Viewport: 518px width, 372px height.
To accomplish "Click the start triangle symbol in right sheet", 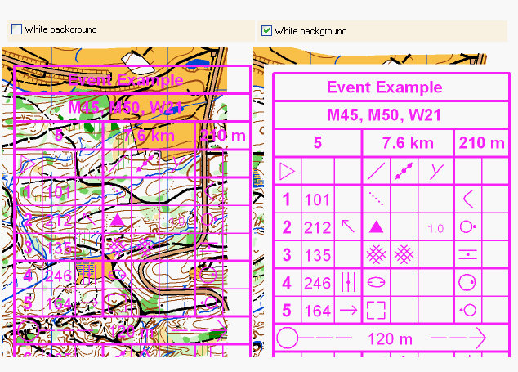I will tap(287, 172).
